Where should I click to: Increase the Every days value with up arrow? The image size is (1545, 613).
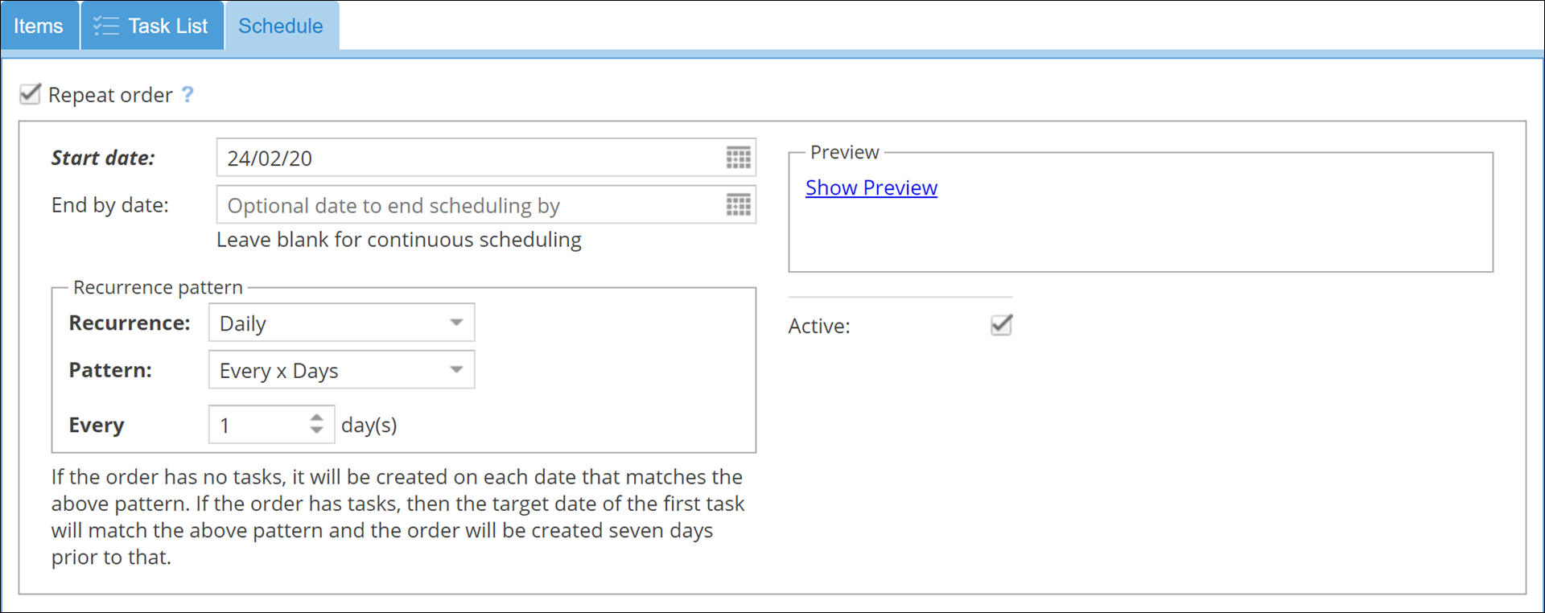pyautogui.click(x=317, y=418)
